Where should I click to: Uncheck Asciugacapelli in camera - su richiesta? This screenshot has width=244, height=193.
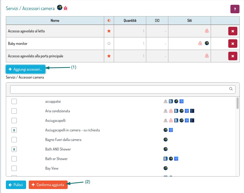[14, 130]
